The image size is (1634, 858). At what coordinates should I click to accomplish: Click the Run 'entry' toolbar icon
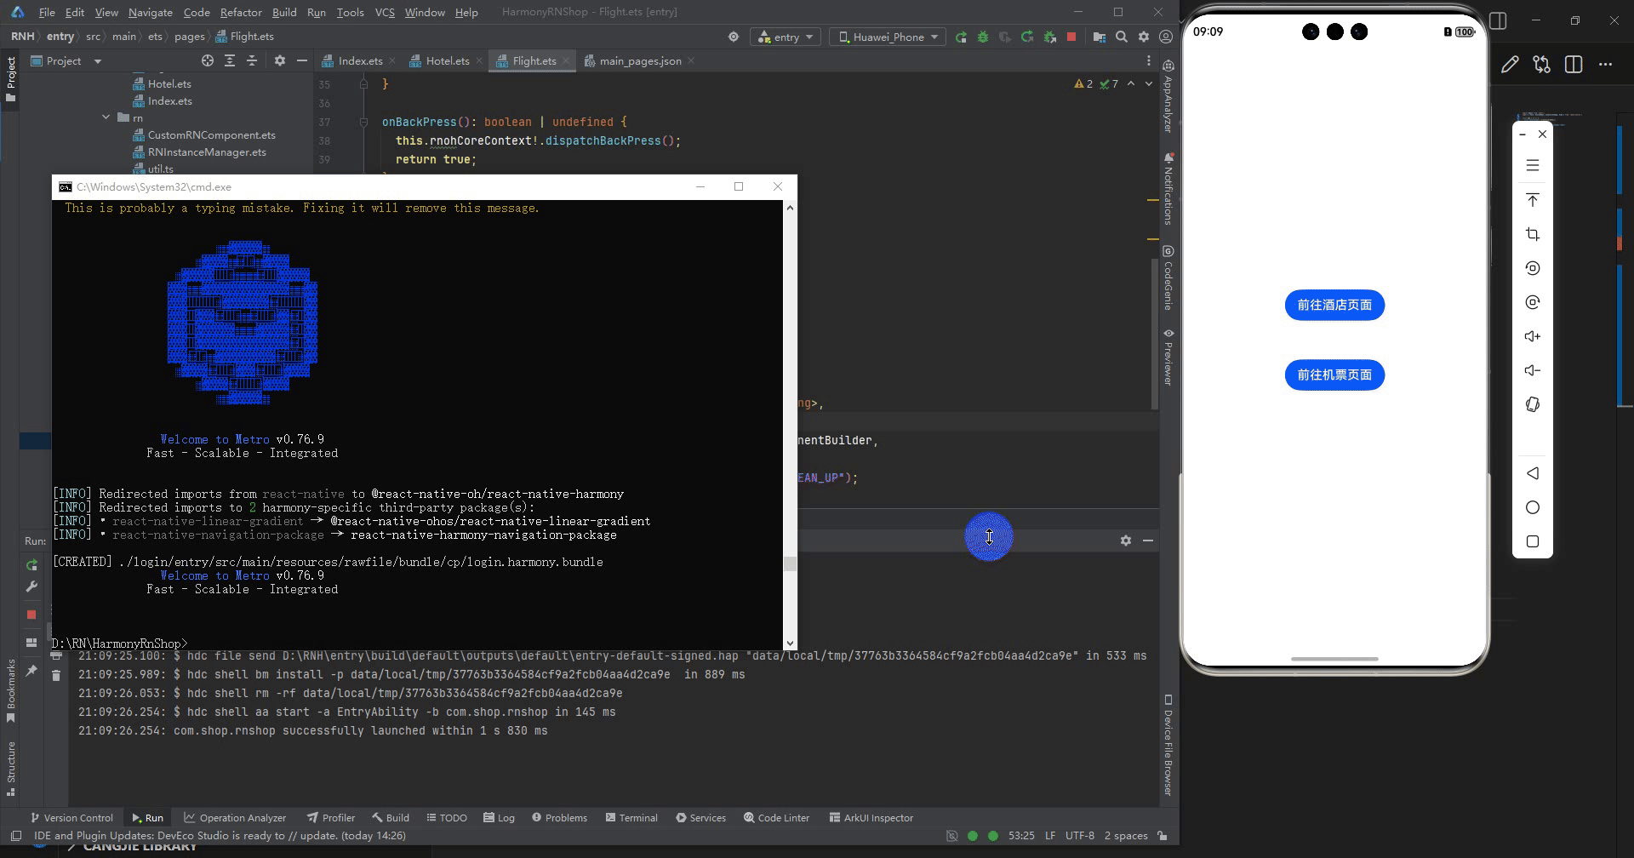961,37
